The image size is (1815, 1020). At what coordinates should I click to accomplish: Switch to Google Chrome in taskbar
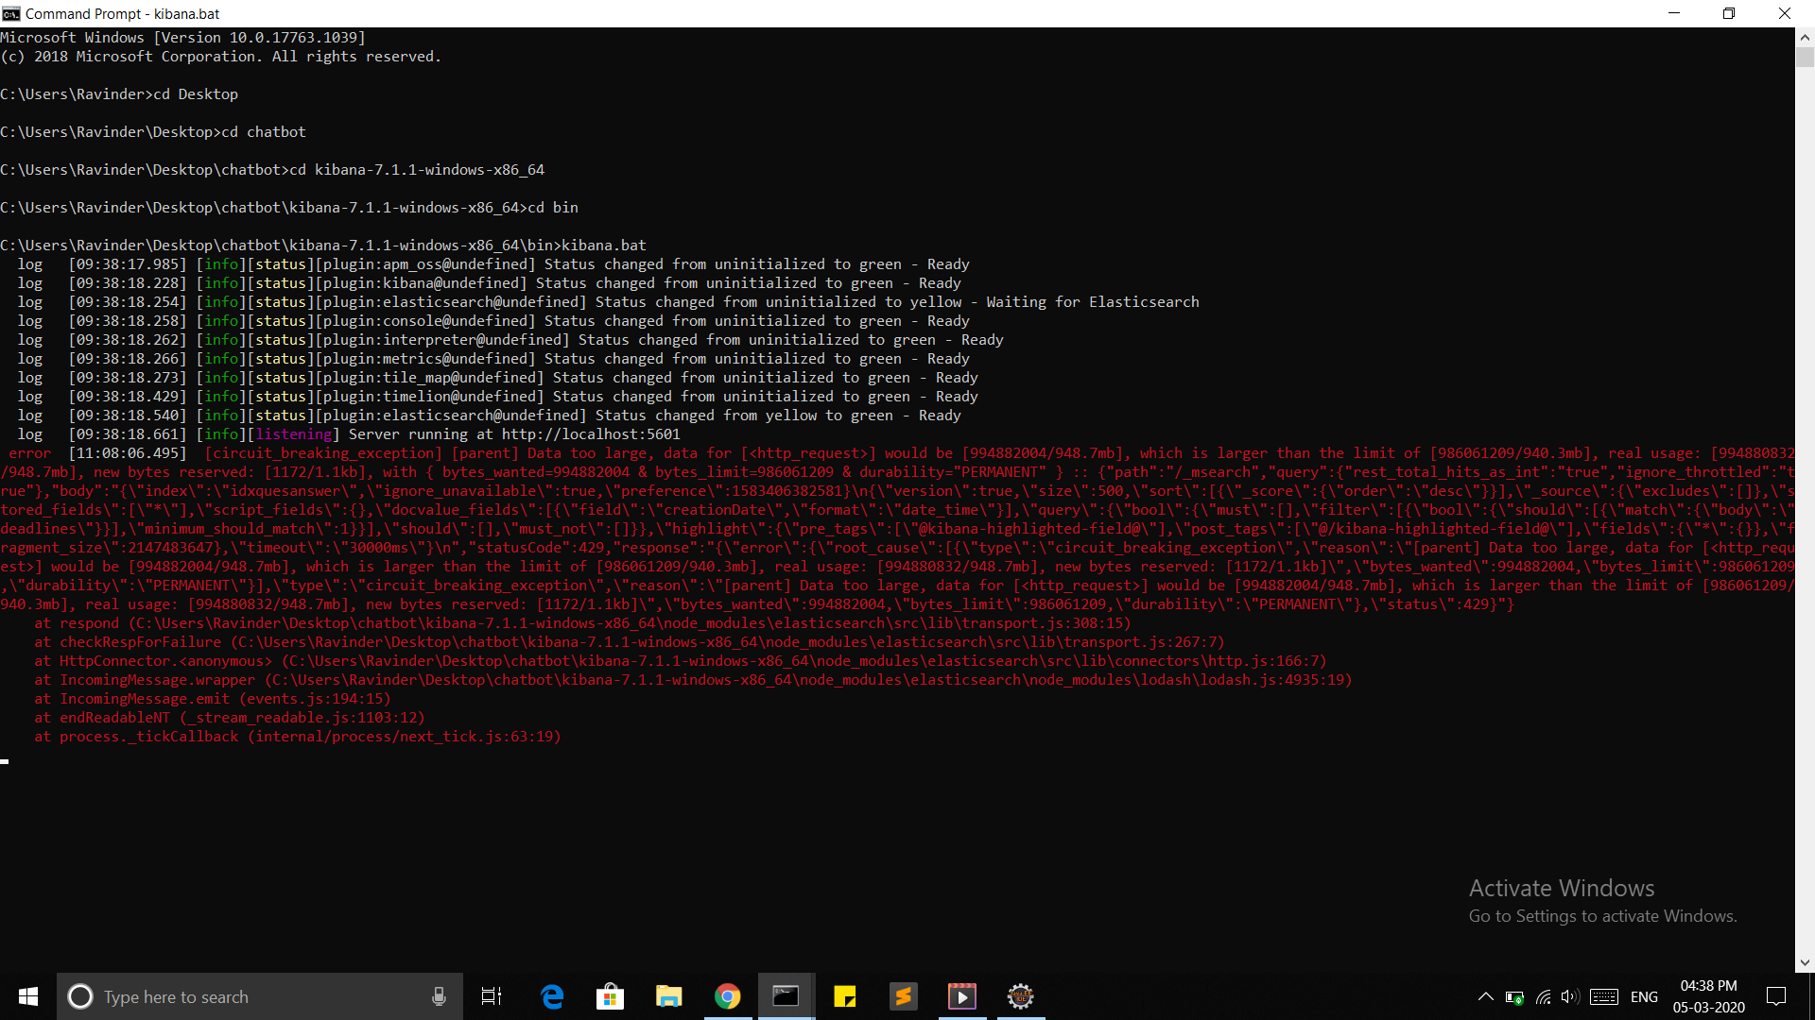pyautogui.click(x=728, y=996)
